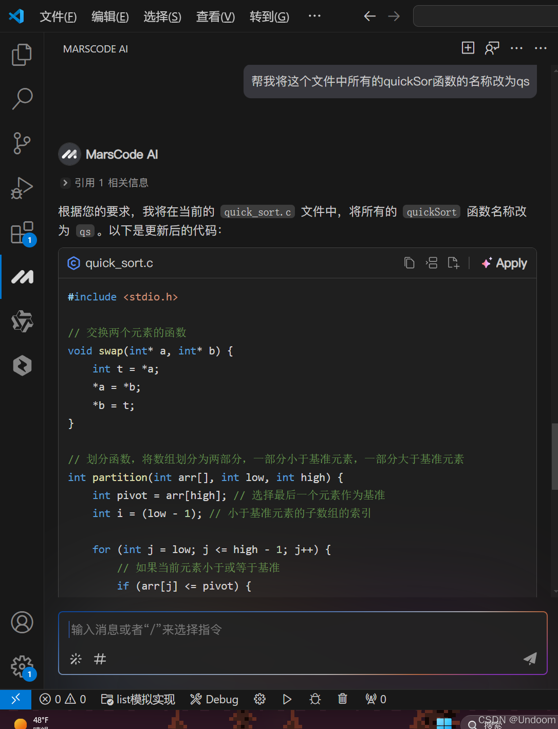The width and height of the screenshot is (558, 729).
Task: Start the debugger bug icon in status bar
Action: coord(315,699)
